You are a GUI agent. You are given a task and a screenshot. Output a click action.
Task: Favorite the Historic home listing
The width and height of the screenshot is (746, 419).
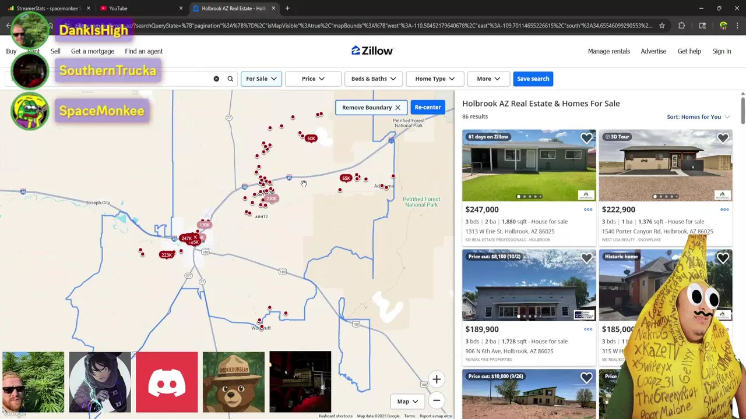(723, 258)
